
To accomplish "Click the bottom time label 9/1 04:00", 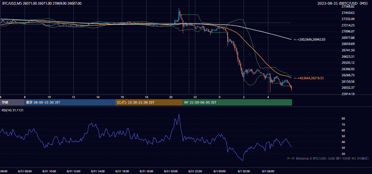I will click(268, 171).
